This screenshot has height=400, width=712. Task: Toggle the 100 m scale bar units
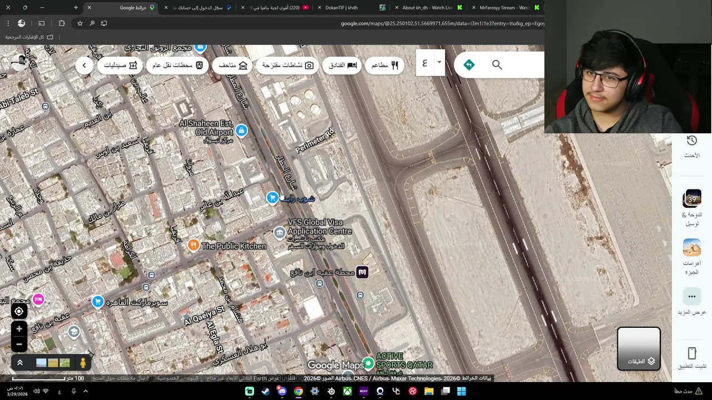pyautogui.click(x=48, y=378)
